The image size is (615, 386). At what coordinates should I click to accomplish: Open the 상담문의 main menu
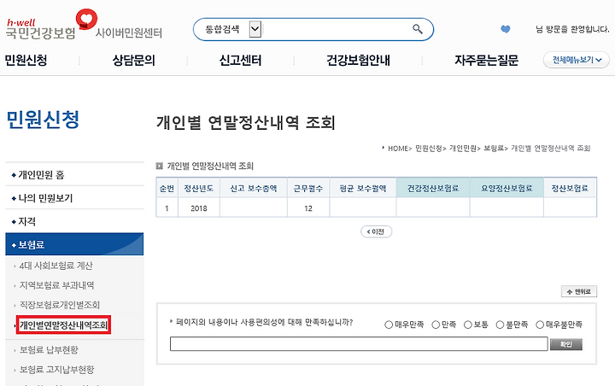coord(134,60)
